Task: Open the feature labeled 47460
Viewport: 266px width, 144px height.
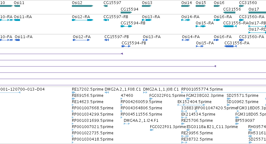Action: [x=121, y=99]
